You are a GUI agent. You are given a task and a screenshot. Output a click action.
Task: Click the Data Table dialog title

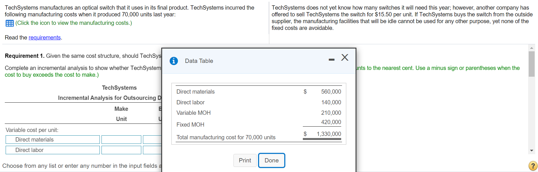(x=199, y=61)
